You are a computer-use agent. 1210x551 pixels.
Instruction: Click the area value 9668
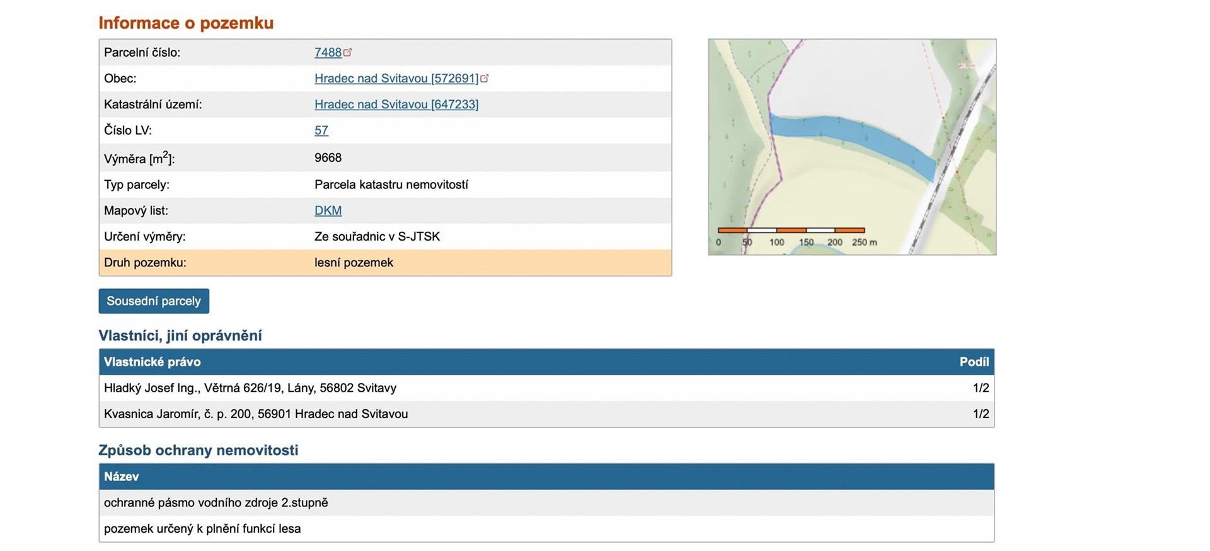[328, 157]
